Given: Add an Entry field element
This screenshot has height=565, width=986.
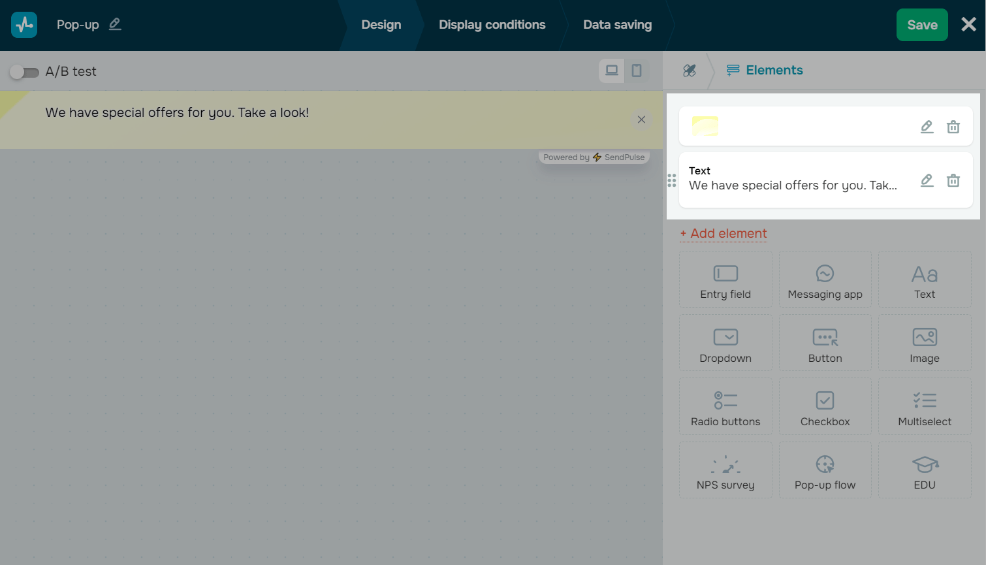Looking at the screenshot, I should (725, 280).
